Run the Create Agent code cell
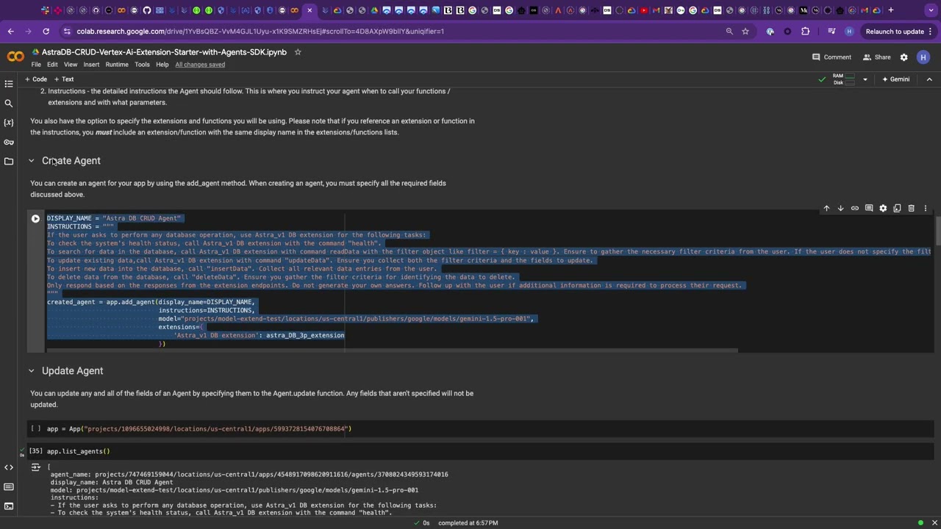This screenshot has height=529, width=941. tap(35, 219)
